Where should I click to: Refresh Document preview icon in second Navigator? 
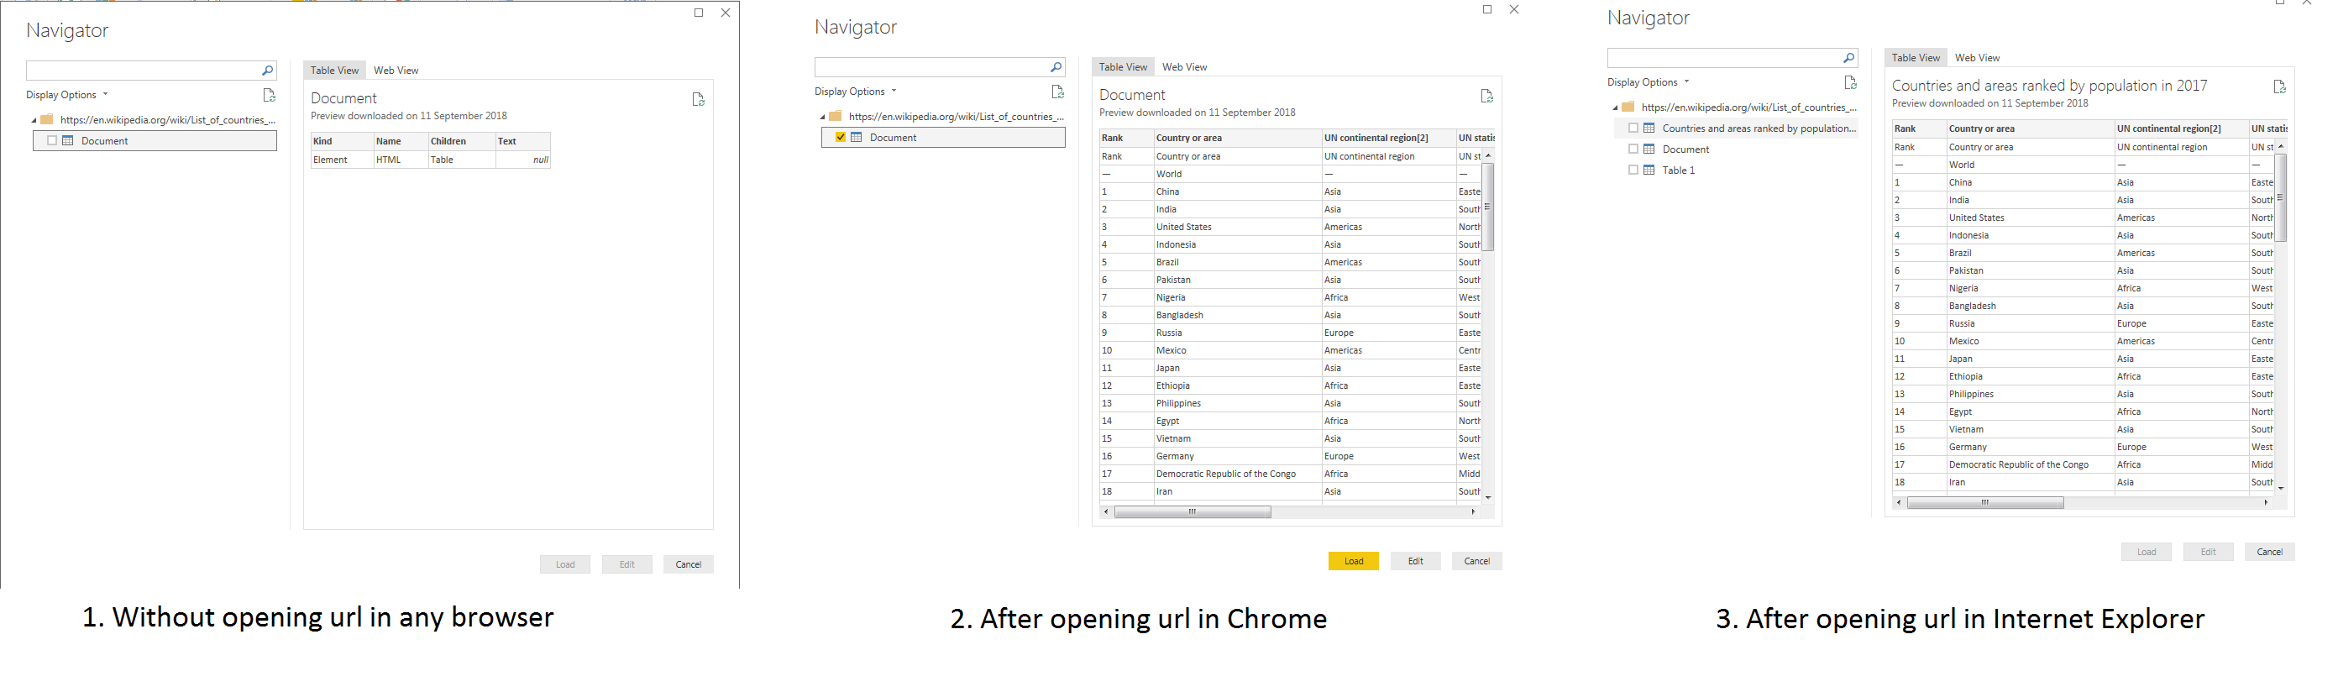coord(1486,97)
